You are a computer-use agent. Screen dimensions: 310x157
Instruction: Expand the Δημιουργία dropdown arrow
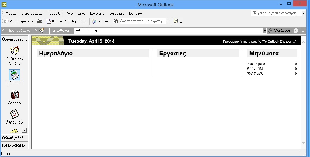(33, 21)
